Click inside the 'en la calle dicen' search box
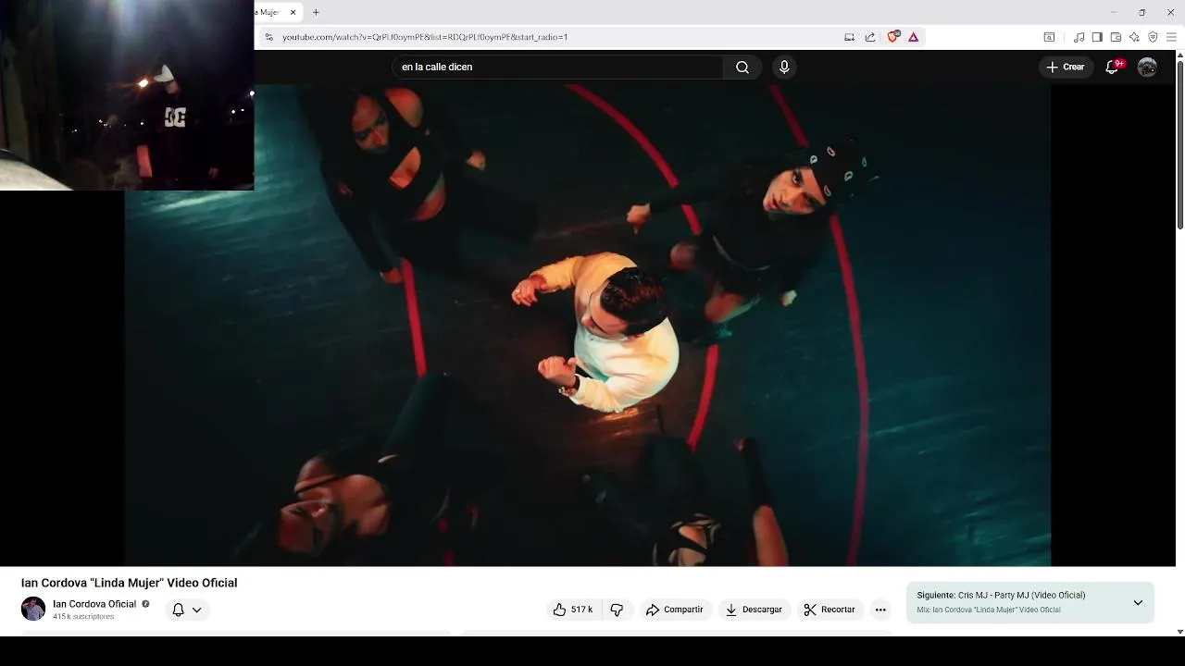This screenshot has width=1185, height=666. (x=557, y=67)
